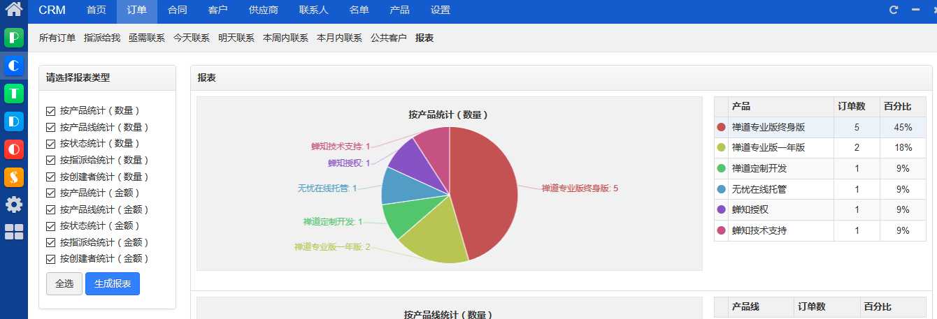This screenshot has height=319, width=937.
Task: Open the all-apps grid icon
Action: click(14, 232)
